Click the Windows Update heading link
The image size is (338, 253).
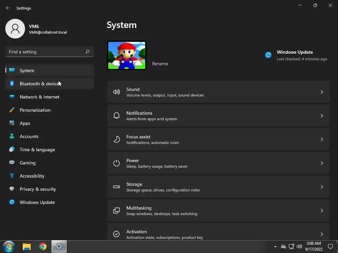[295, 52]
